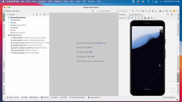Take emulator screenshot with camera icon
This screenshot has height=102, width=182.
(145, 18)
